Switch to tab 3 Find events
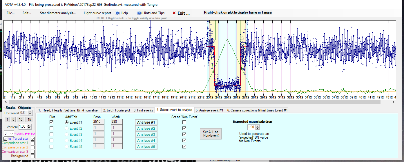Image resolution: width=404 pixels, height=162 pixels. tap(143, 110)
